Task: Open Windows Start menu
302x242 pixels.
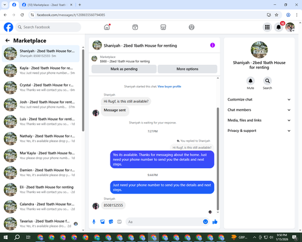Action: point(5,237)
